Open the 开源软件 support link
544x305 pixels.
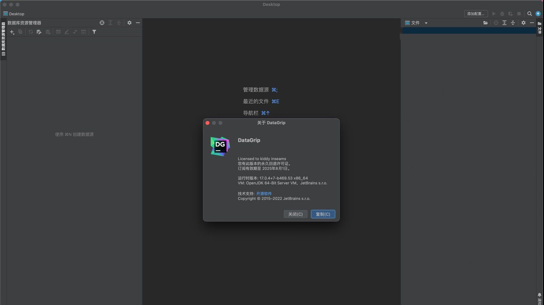click(x=264, y=193)
